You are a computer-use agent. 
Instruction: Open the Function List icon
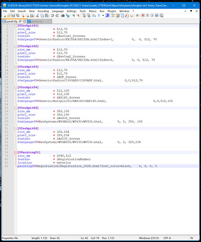[x=127, y=16]
